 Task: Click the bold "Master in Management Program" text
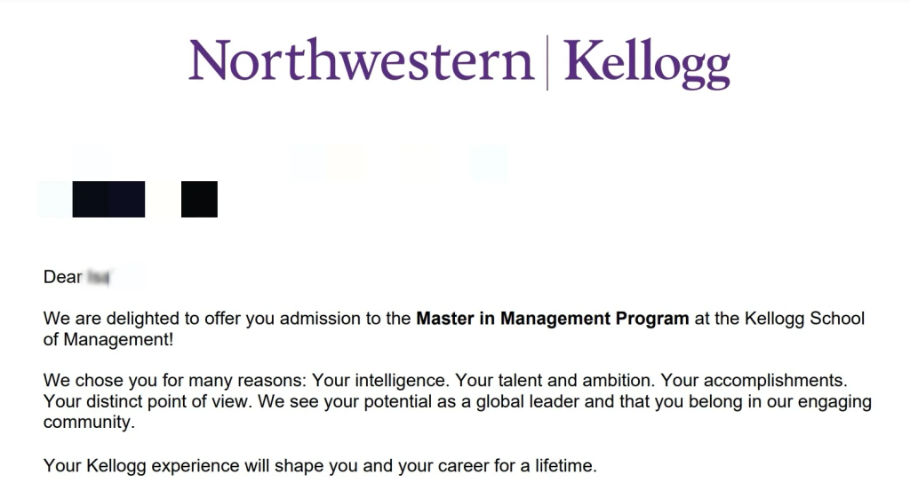click(x=552, y=319)
